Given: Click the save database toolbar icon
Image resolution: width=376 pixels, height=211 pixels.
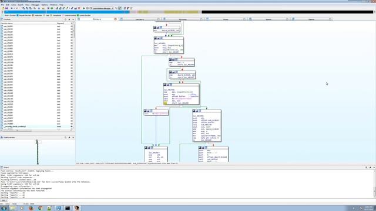Looking at the screenshot, I should pyautogui.click(x=6, y=8).
